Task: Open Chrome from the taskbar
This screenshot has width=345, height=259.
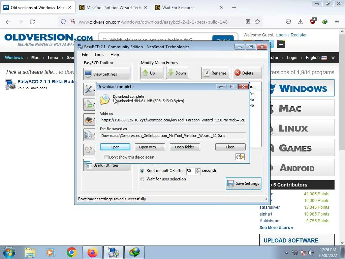Action: 71,252
